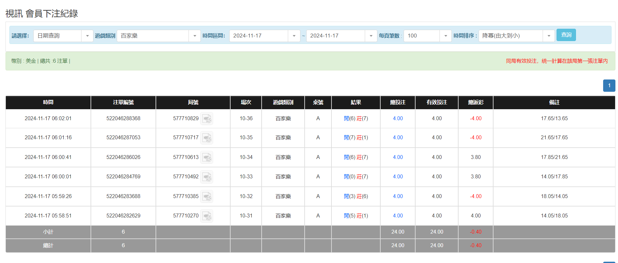
Task: Click replay icon beside round 577710492
Action: (x=207, y=177)
